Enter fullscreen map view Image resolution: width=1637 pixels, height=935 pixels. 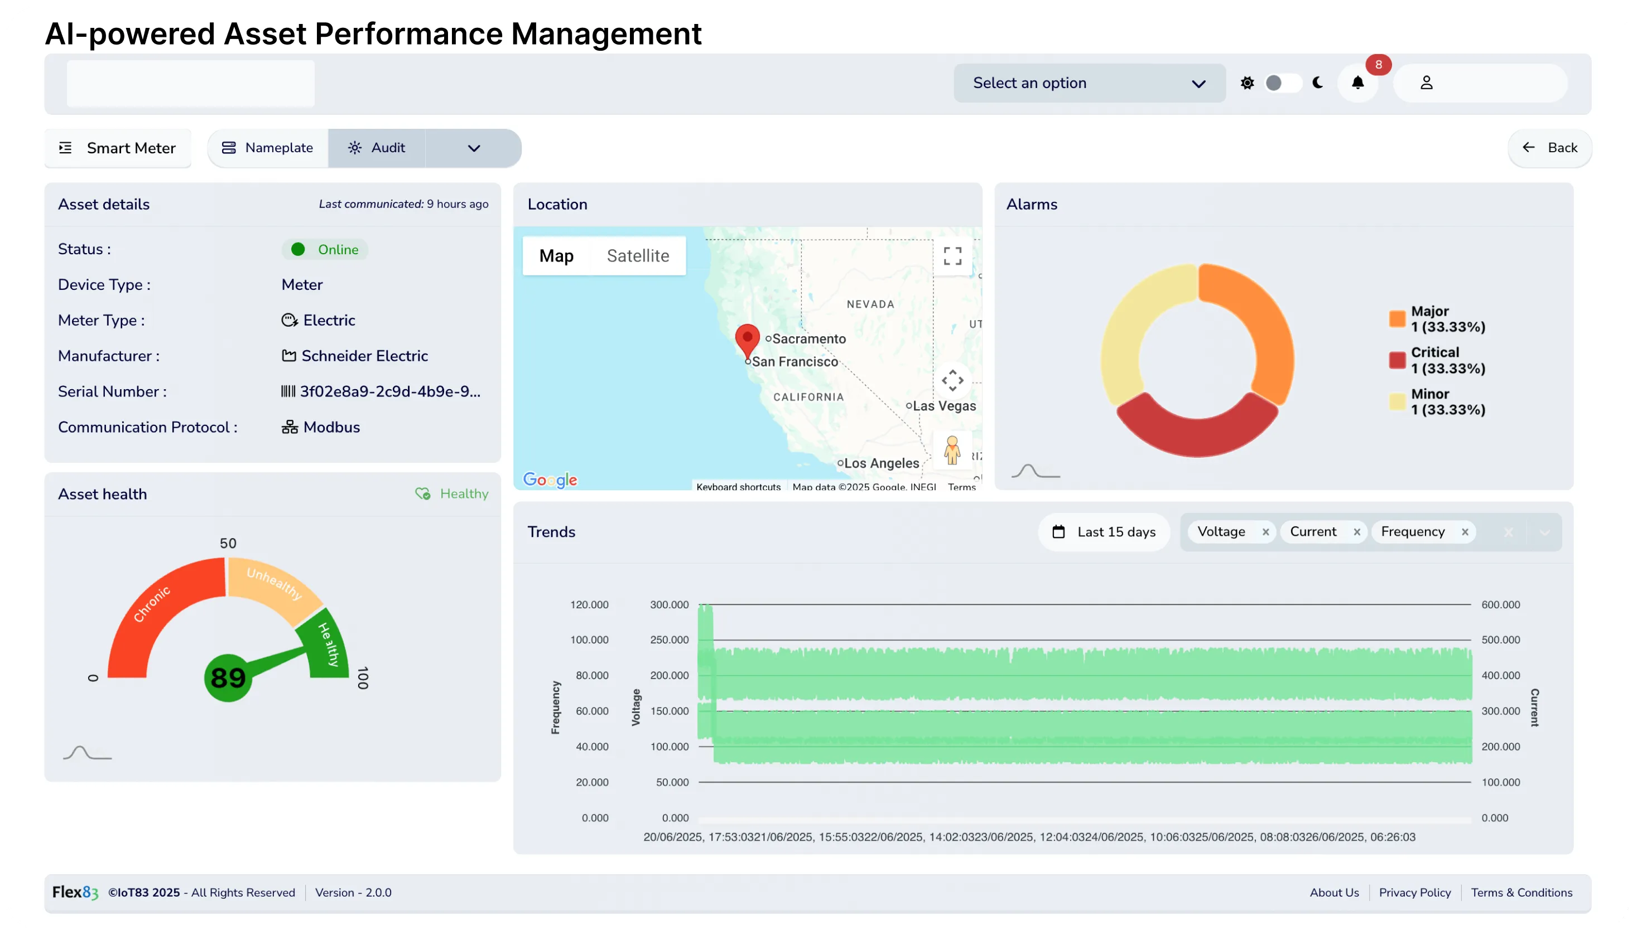point(952,255)
